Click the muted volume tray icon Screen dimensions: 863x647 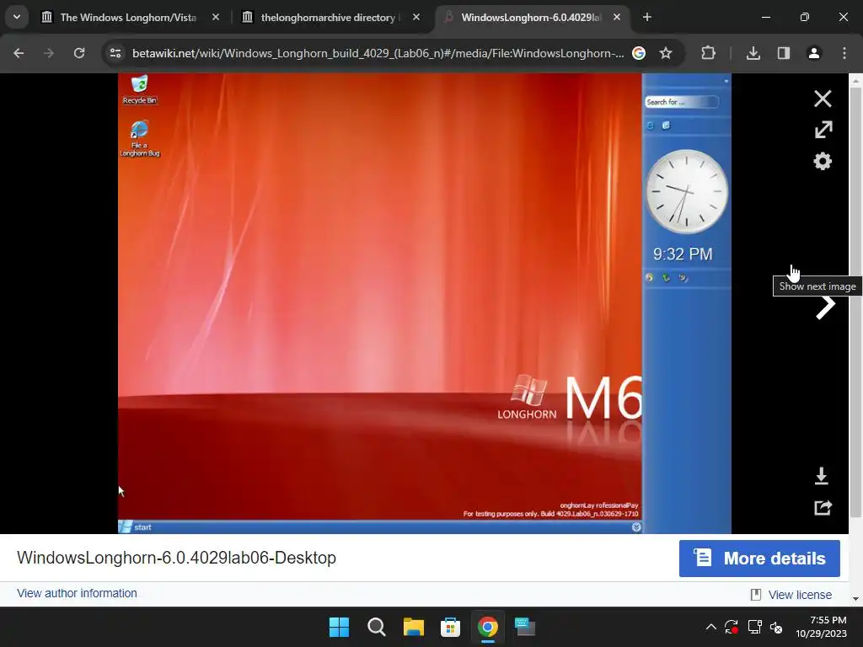coord(776,627)
